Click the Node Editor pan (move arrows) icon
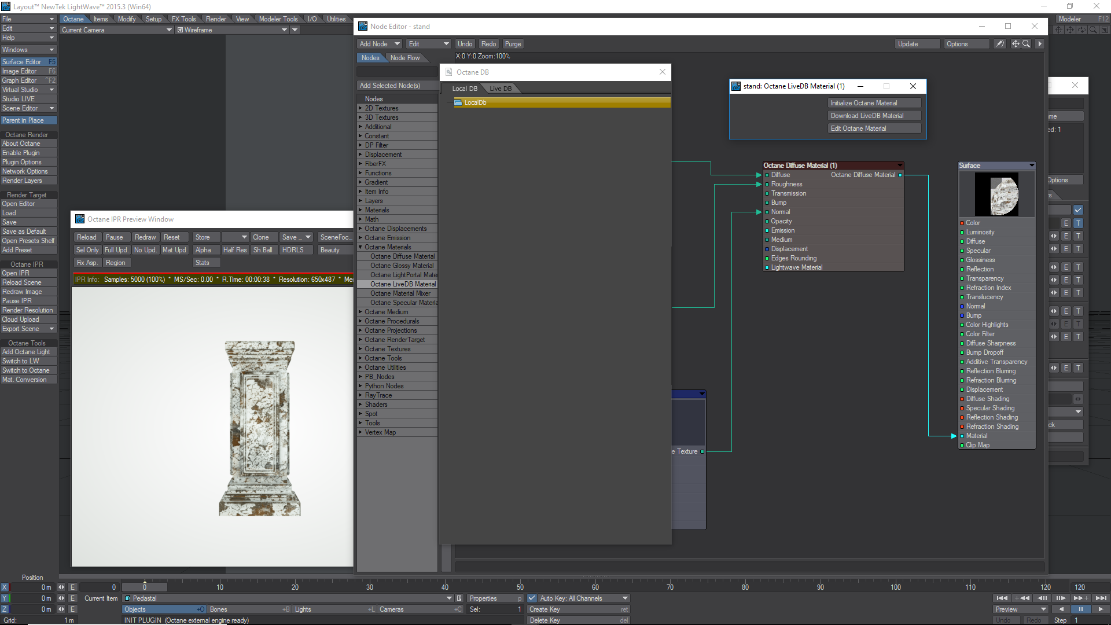Viewport: 1111px width, 625px height. [x=1016, y=44]
